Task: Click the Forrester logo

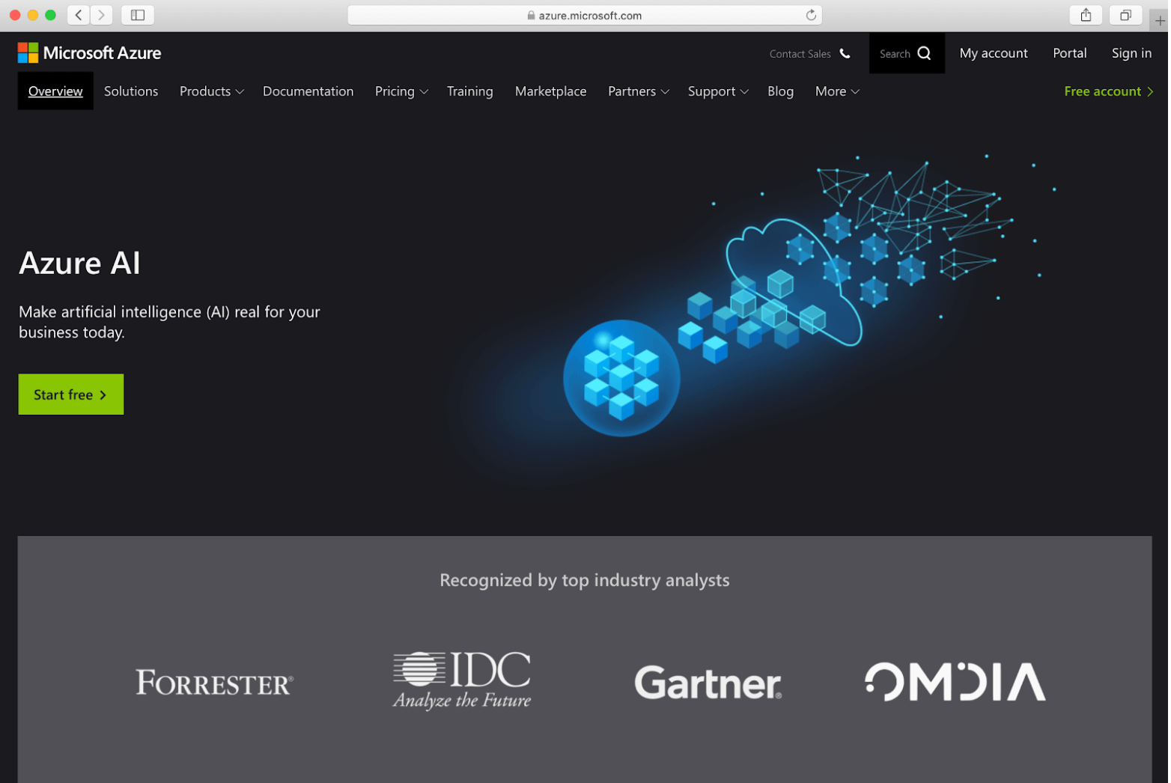Action: click(215, 683)
